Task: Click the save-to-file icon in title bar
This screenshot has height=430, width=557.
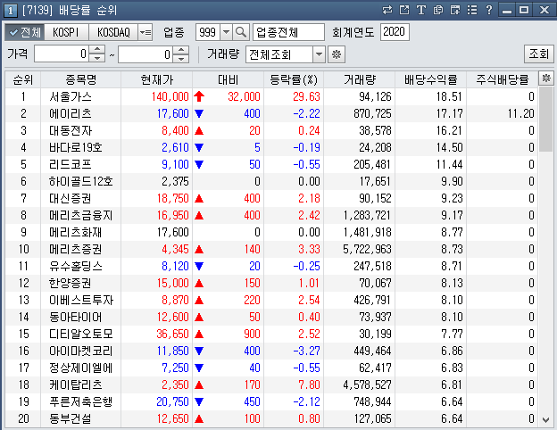Action: click(x=455, y=10)
